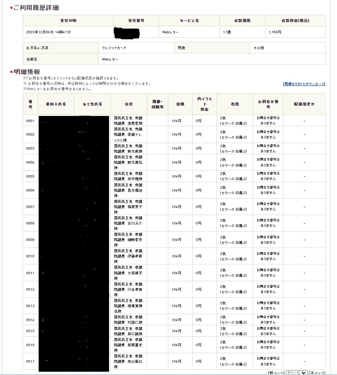Select row number 0009 cell
This screenshot has height=375, width=337.
30,240
